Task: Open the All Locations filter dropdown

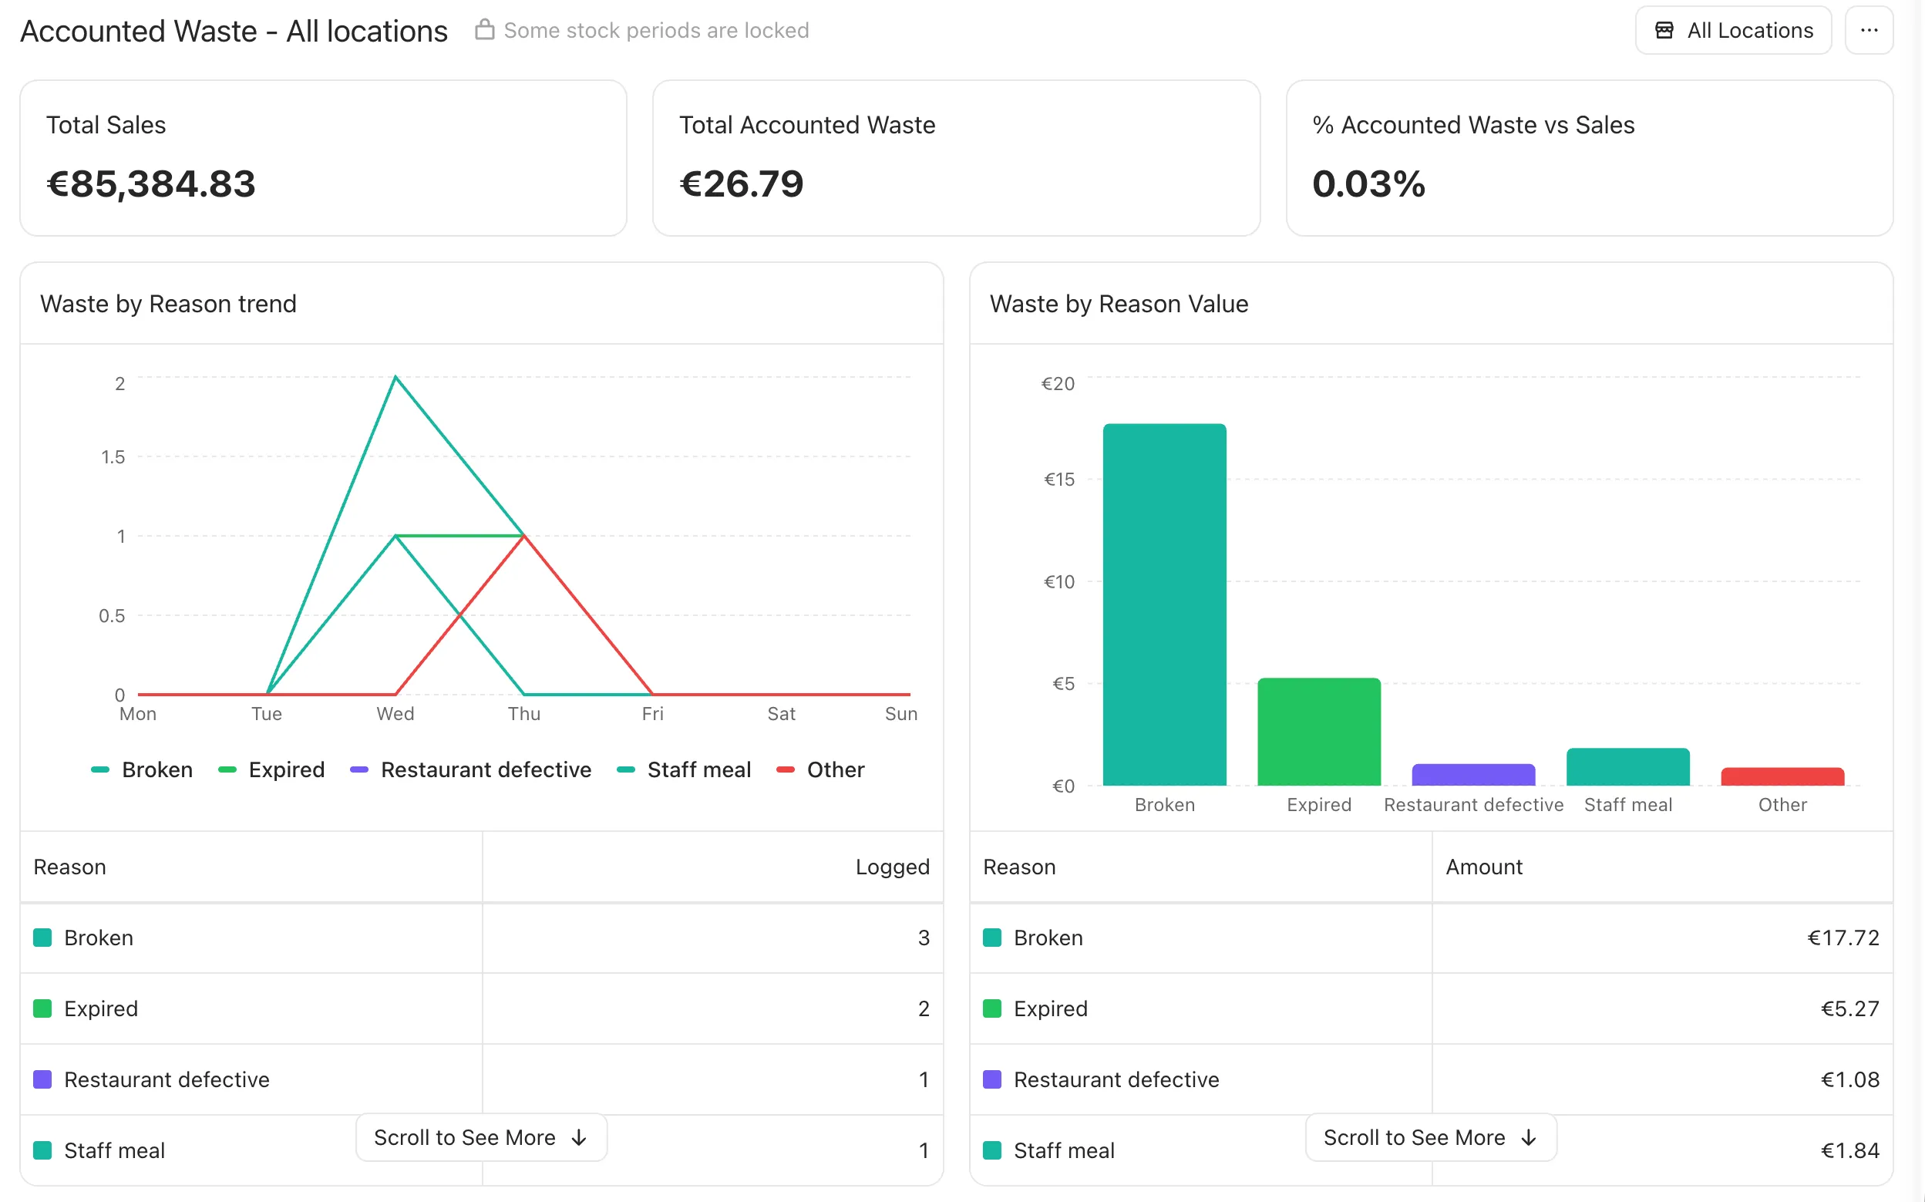Action: 1734,29
